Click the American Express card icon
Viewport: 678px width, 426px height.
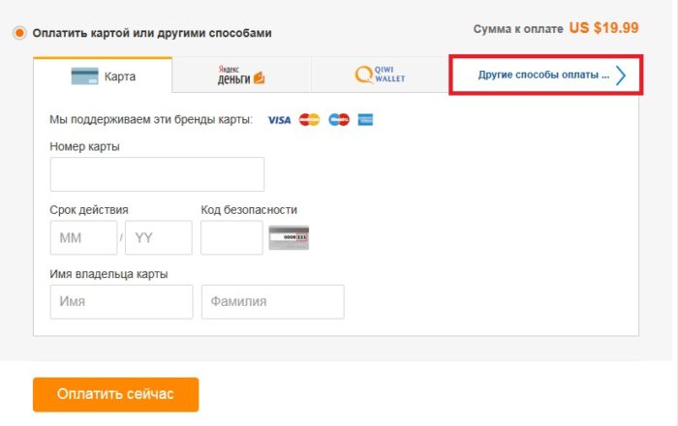tap(365, 120)
